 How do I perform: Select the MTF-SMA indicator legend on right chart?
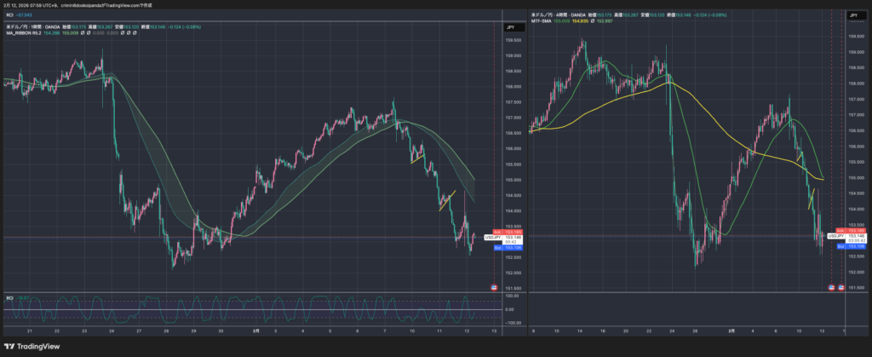[x=542, y=20]
